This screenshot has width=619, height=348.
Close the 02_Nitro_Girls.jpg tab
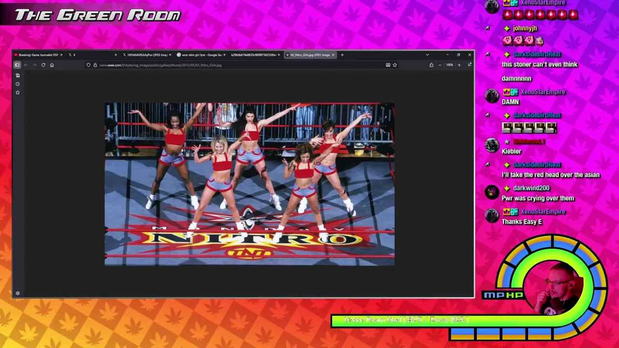coord(333,55)
